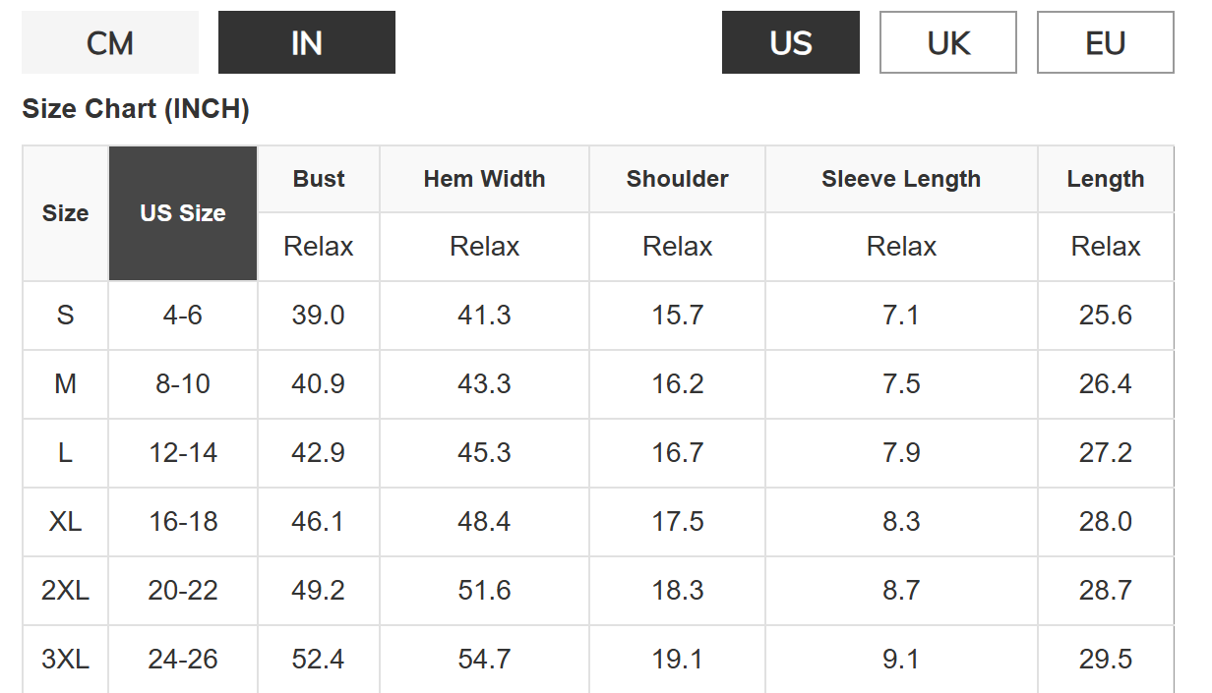Click the highlighted US Size column header
The image size is (1212, 693).
pos(183,213)
